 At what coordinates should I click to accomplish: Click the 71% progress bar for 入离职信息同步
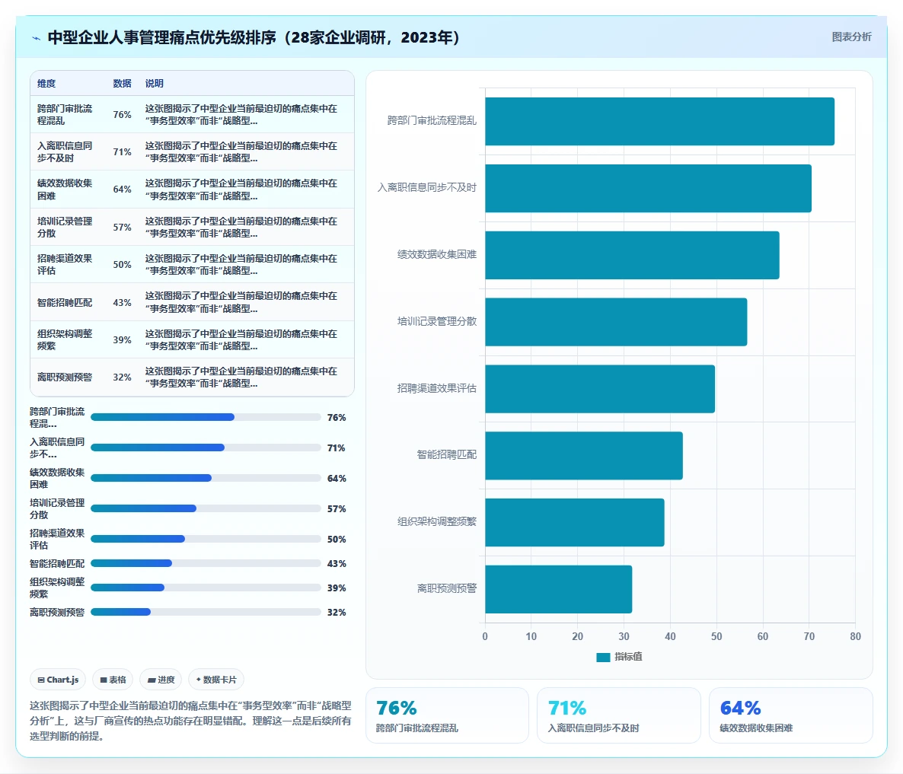(206, 448)
